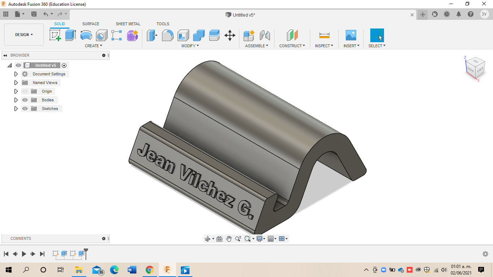This screenshot has width=493, height=277.
Task: Open timeline settings gear
Action: tap(485, 254)
